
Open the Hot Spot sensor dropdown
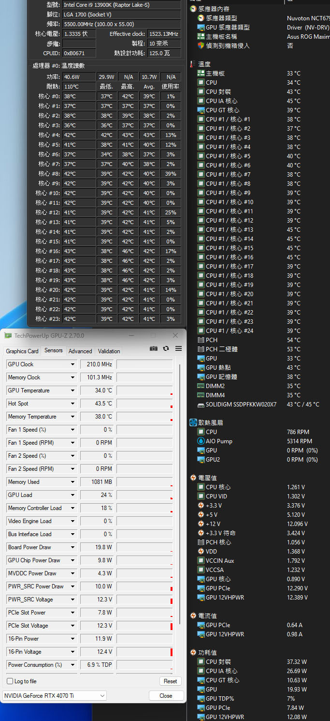pyautogui.click(x=73, y=404)
